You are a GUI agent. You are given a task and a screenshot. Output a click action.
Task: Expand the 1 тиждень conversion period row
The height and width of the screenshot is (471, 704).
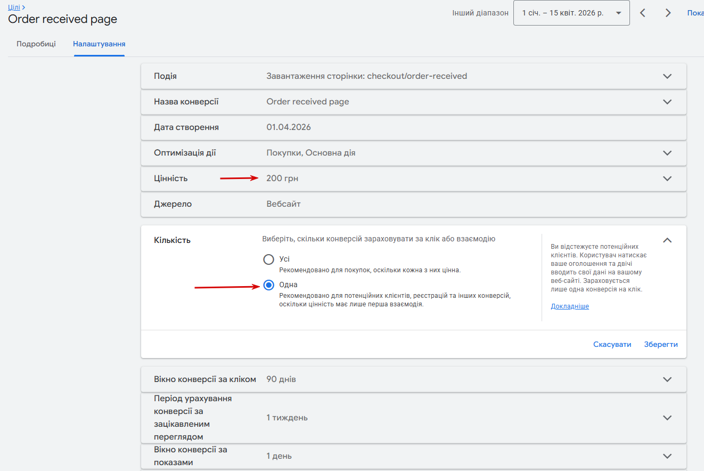click(x=667, y=418)
